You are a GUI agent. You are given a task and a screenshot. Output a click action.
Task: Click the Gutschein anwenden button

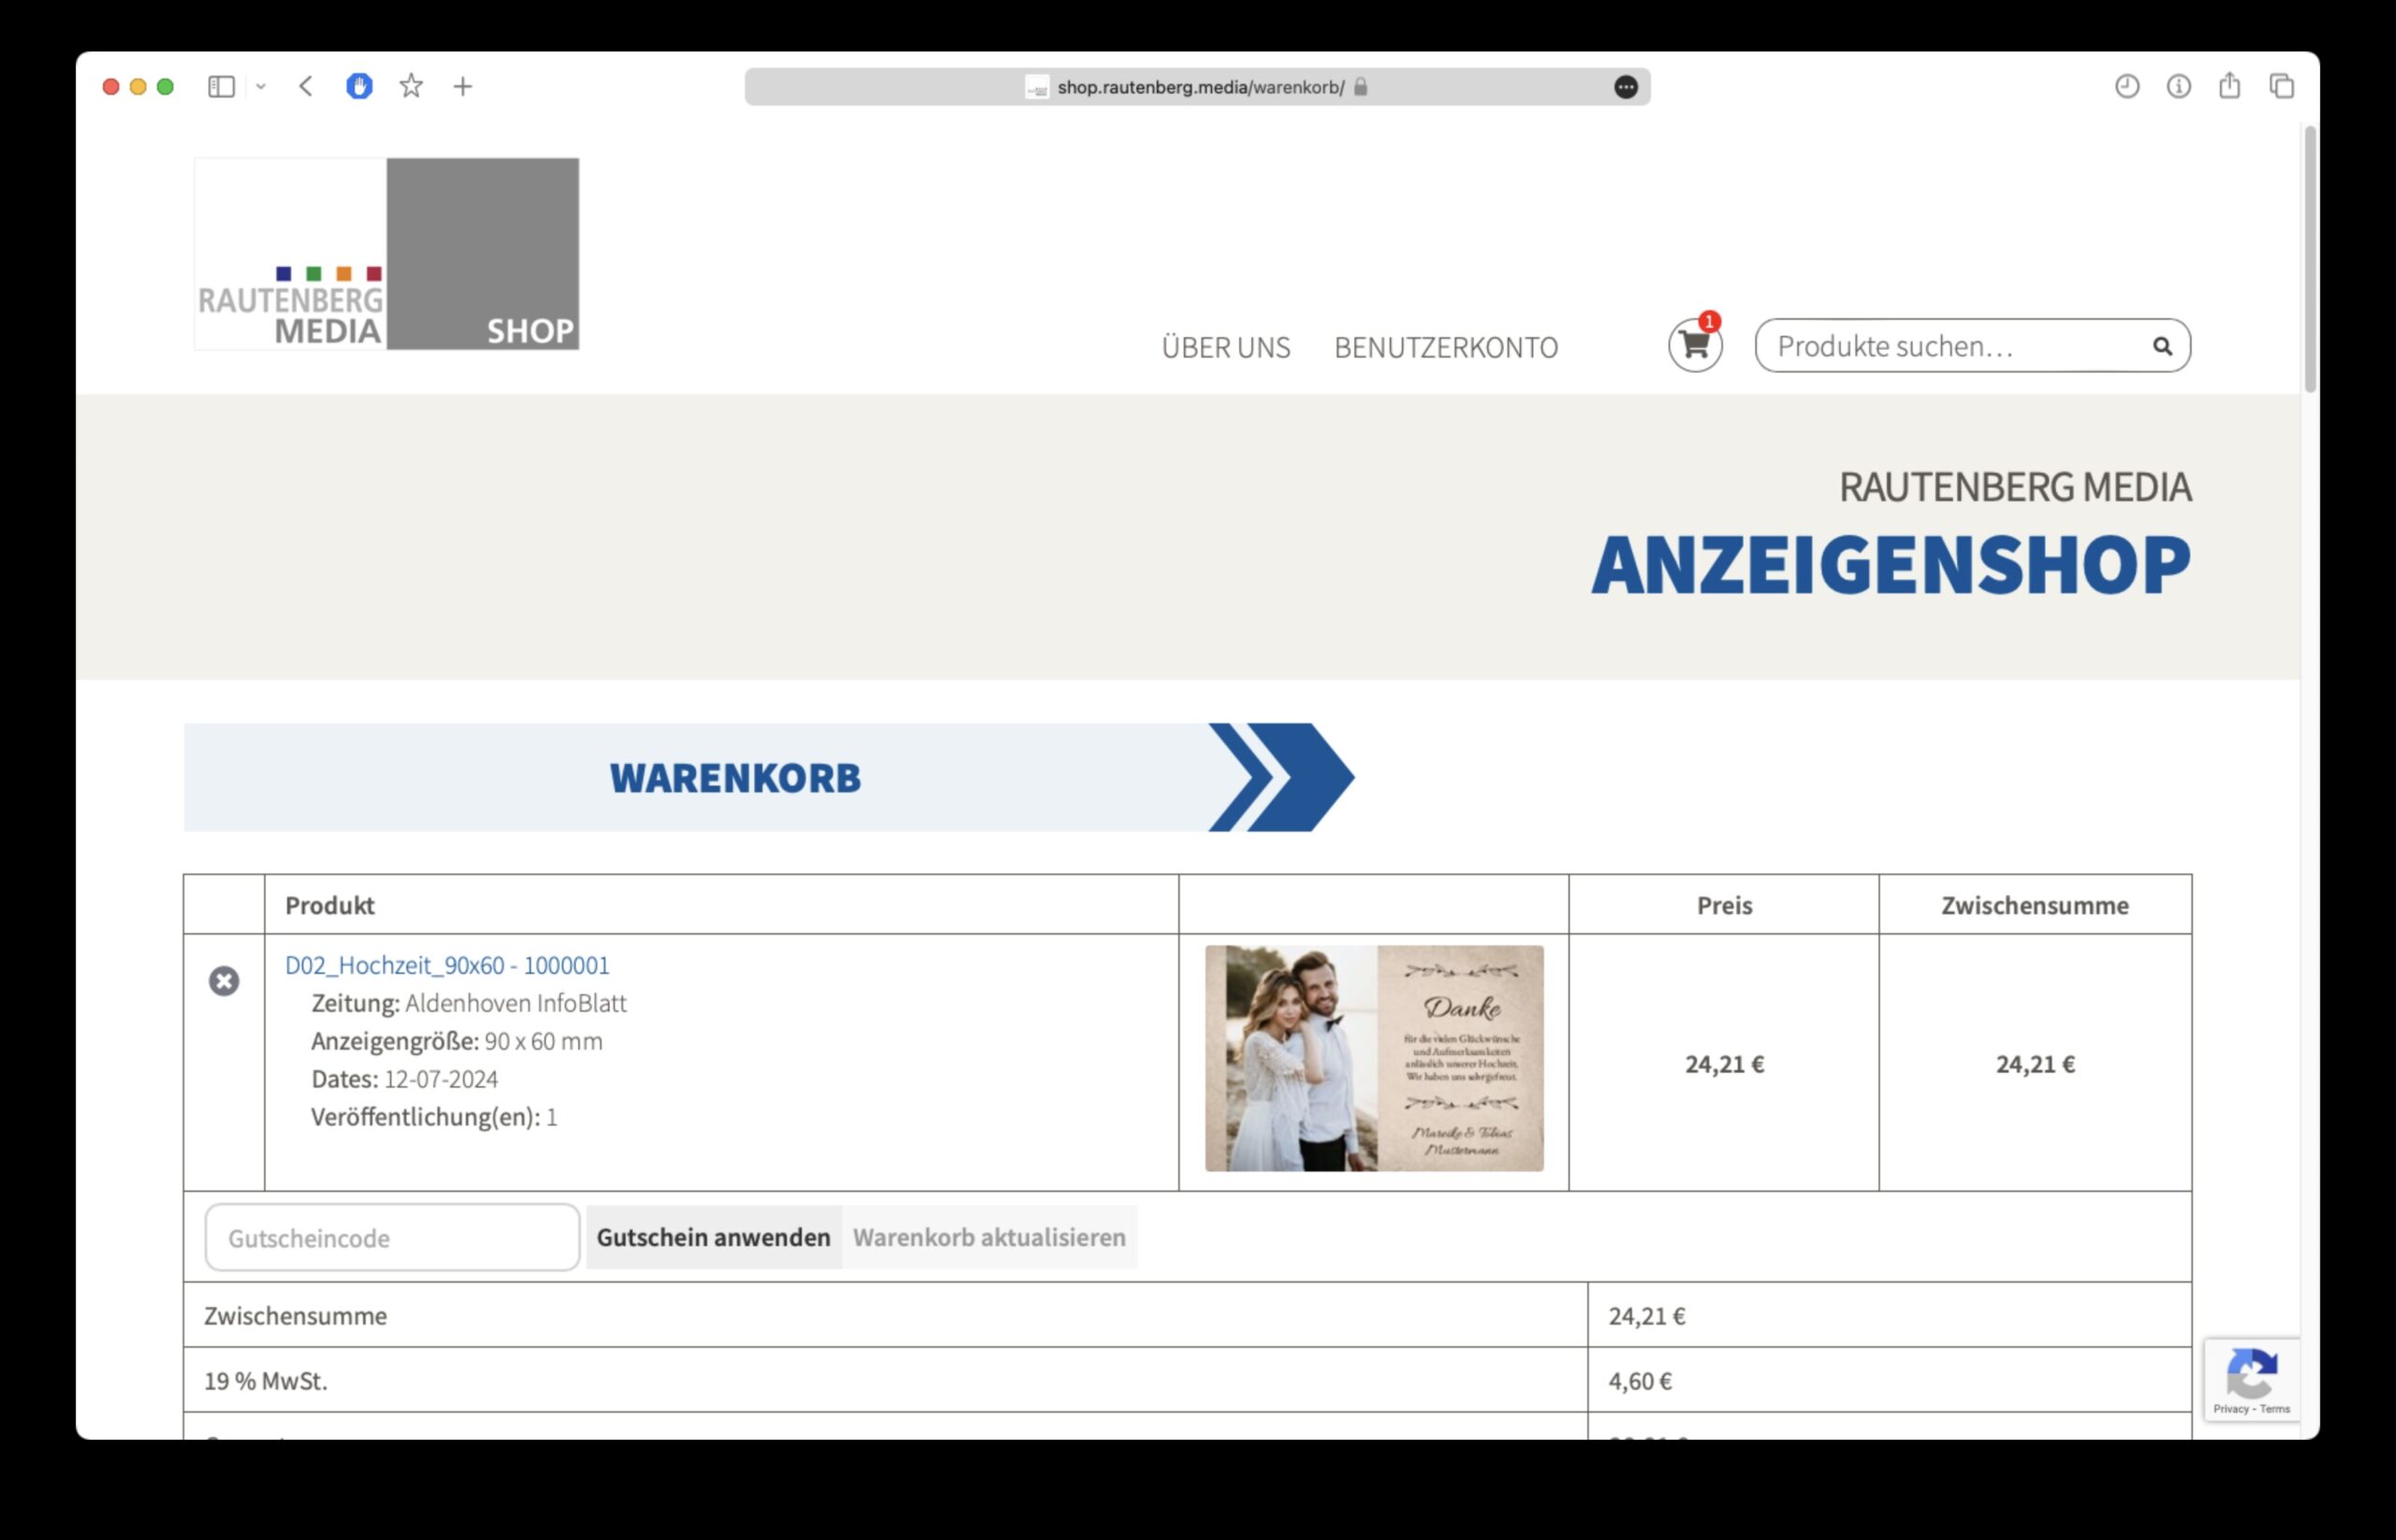pos(714,1237)
